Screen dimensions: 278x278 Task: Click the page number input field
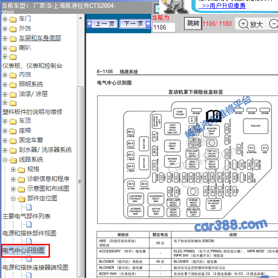click(164, 27)
